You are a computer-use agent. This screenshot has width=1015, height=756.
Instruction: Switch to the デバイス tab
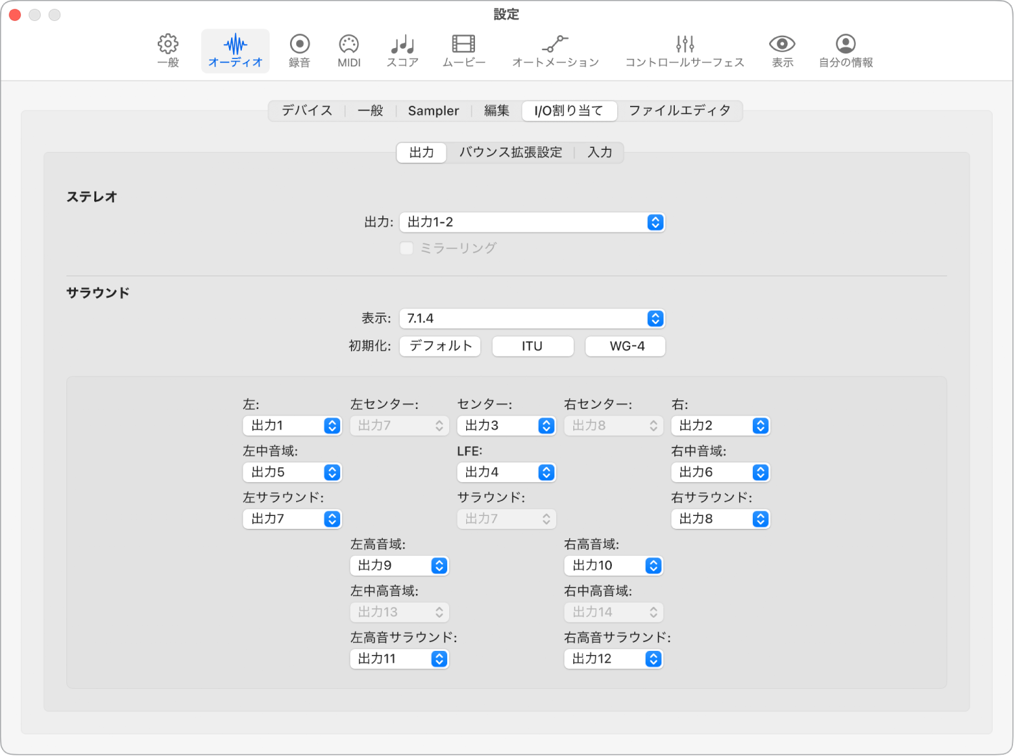coord(307,111)
